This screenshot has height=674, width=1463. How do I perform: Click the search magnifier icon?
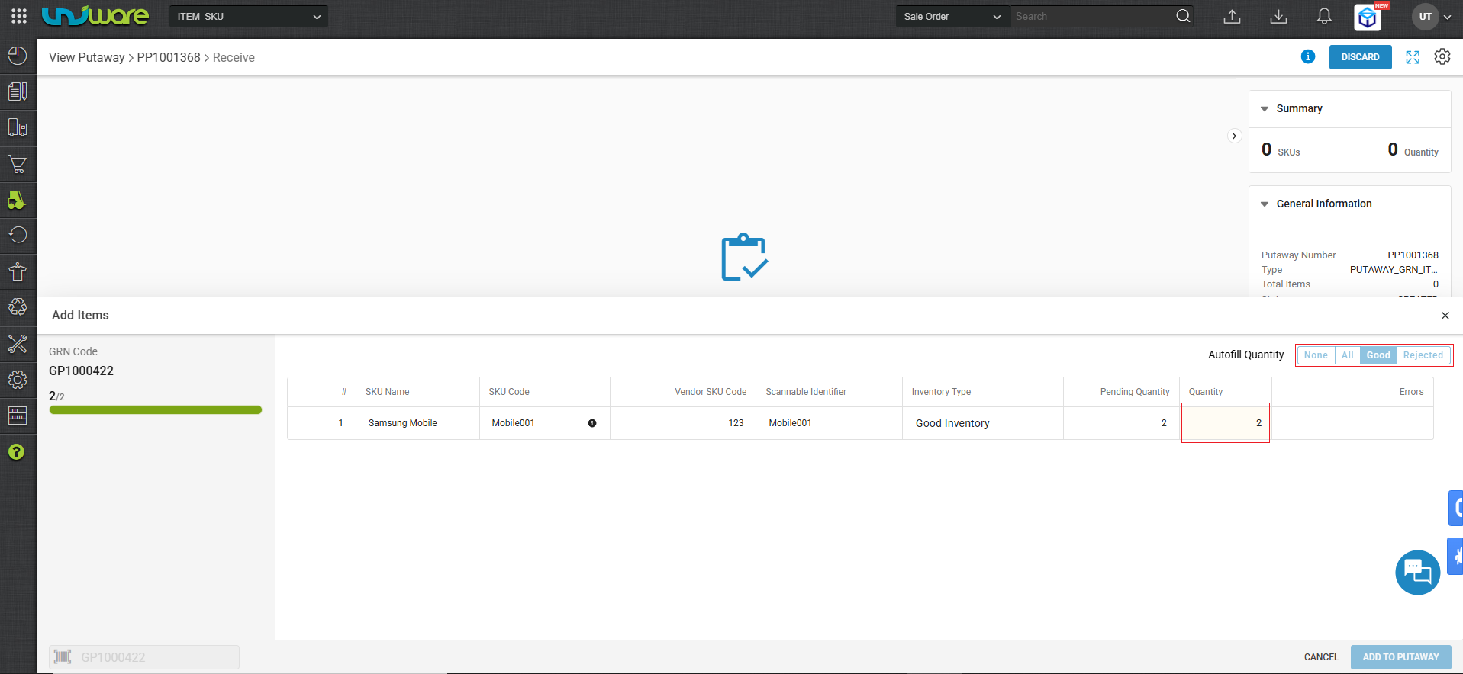tap(1183, 16)
